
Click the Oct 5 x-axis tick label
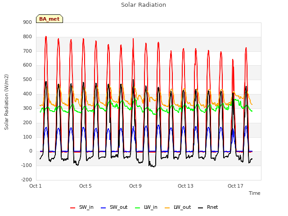click(x=85, y=186)
